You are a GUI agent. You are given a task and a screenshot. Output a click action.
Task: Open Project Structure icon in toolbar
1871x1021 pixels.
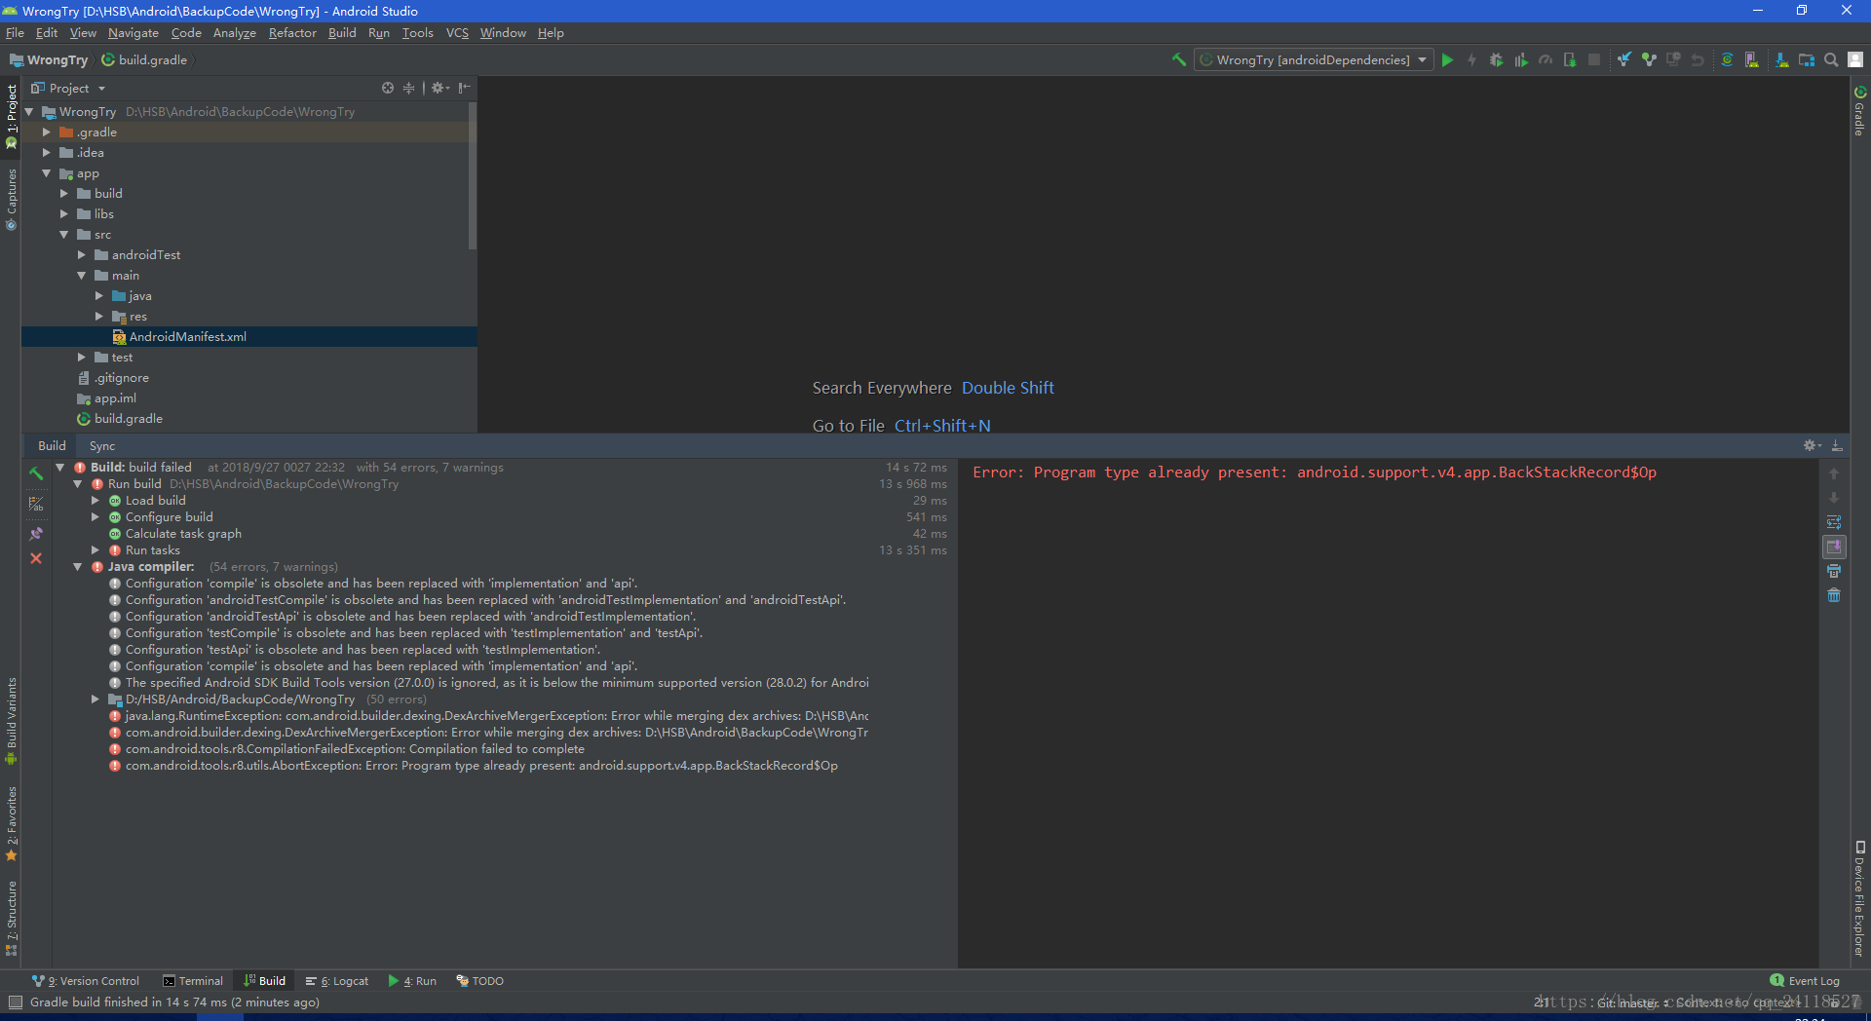(x=1806, y=59)
